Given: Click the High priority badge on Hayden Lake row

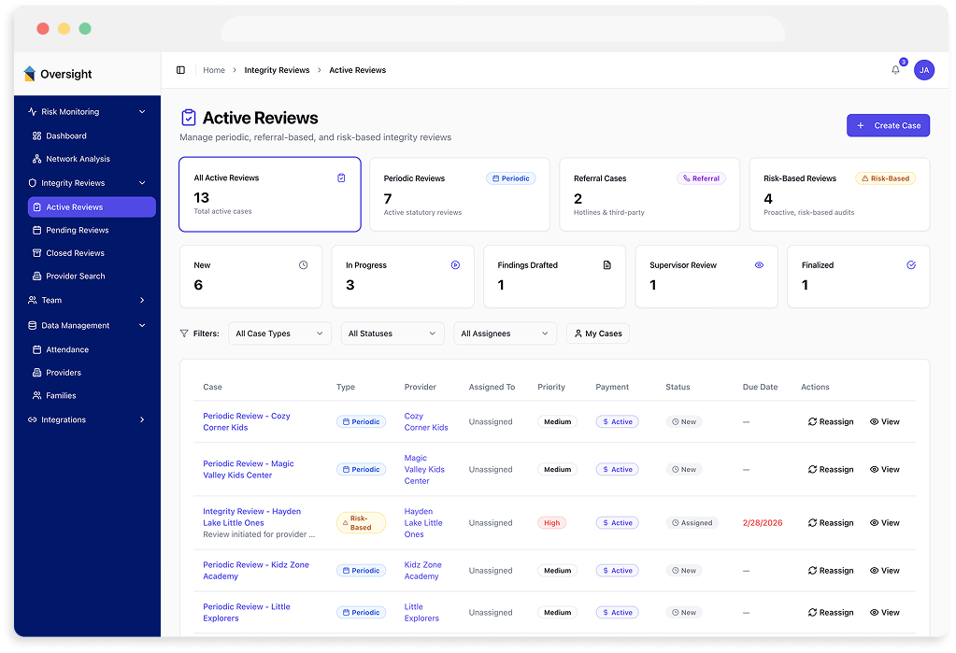Looking at the screenshot, I should click(551, 522).
